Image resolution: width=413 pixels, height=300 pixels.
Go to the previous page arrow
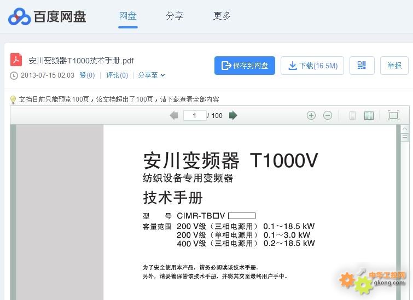pyautogui.click(x=174, y=115)
